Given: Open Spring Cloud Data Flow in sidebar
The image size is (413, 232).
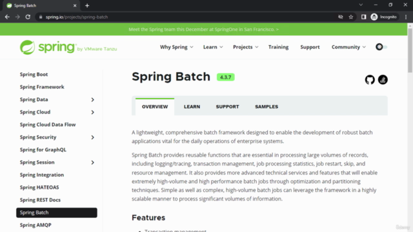Looking at the screenshot, I should point(48,124).
